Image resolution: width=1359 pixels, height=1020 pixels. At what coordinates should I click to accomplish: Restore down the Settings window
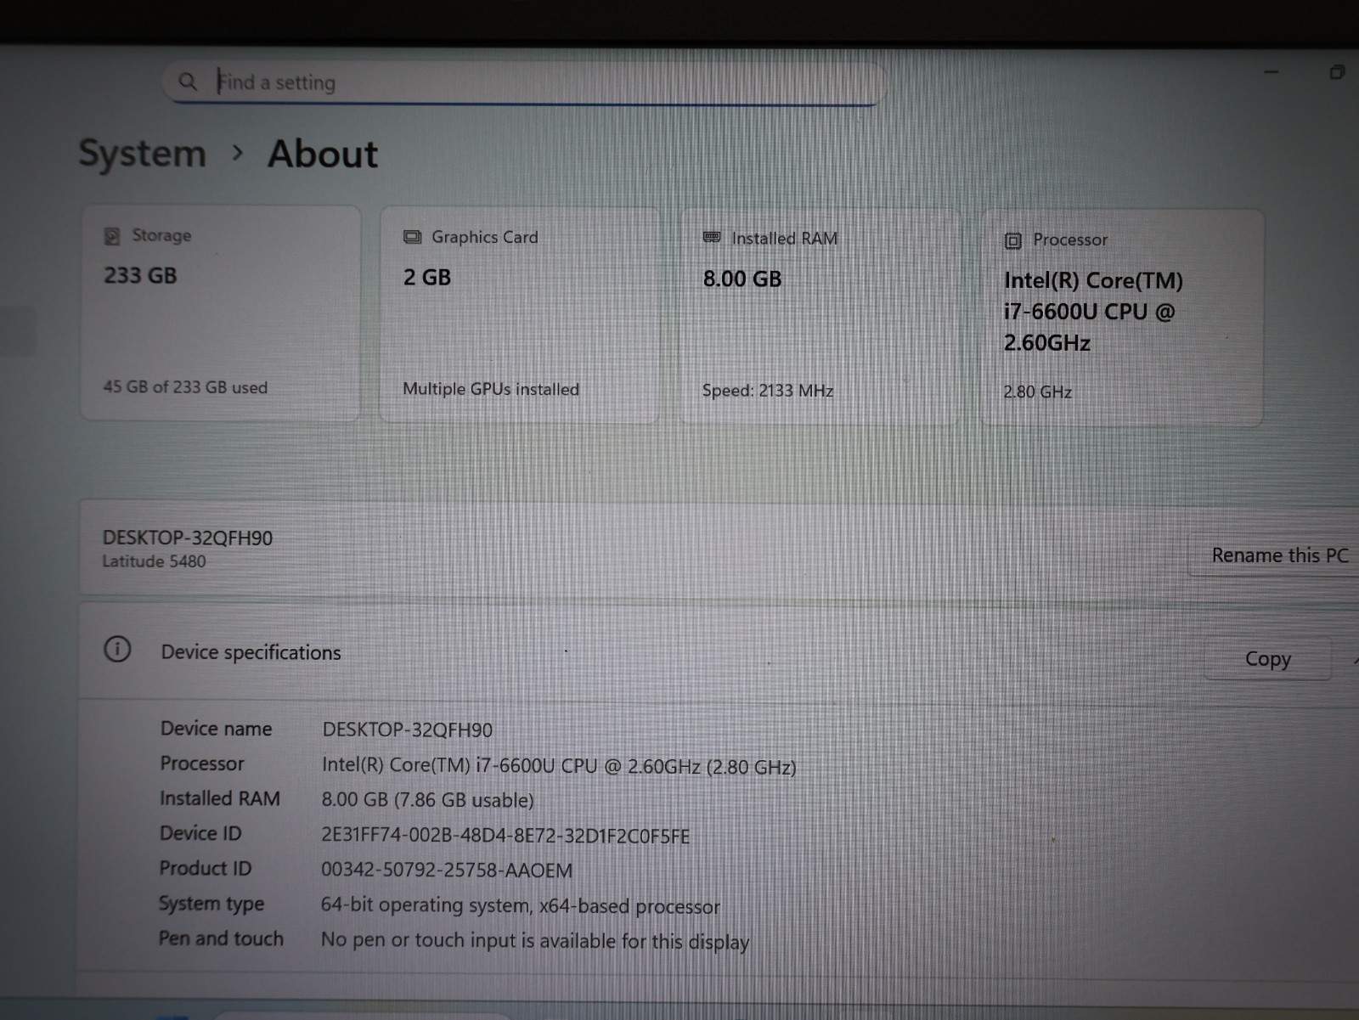[x=1337, y=72]
